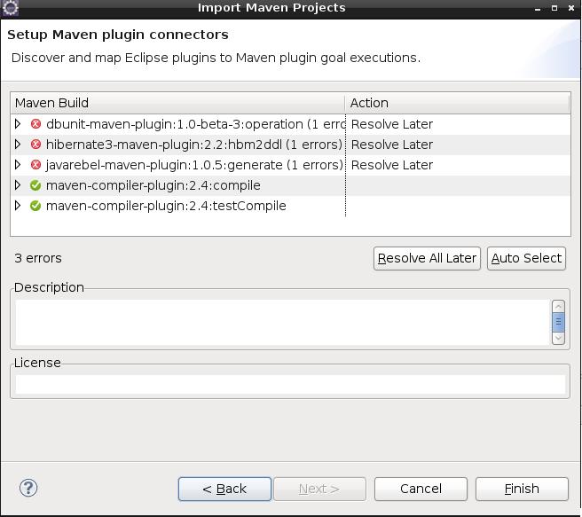Expand the dbunit-maven-plugin tree row
582x517 pixels.
(19, 124)
